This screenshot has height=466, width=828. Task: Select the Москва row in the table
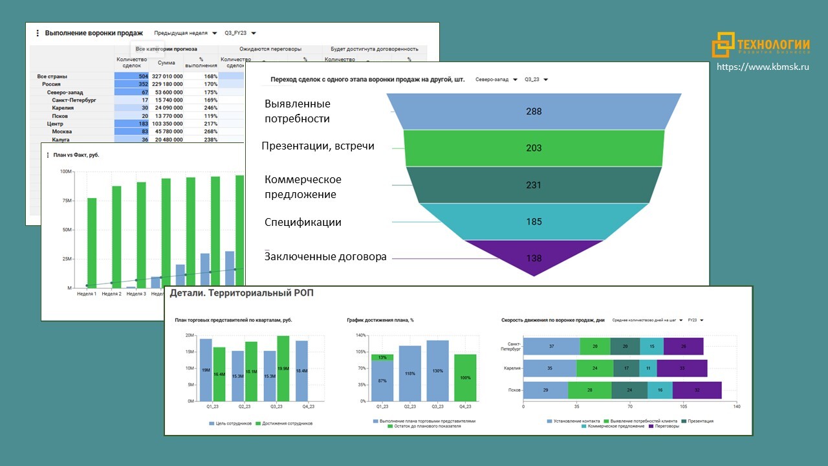point(62,131)
